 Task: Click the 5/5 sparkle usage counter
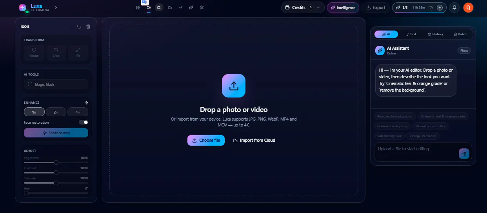pos(402,7)
